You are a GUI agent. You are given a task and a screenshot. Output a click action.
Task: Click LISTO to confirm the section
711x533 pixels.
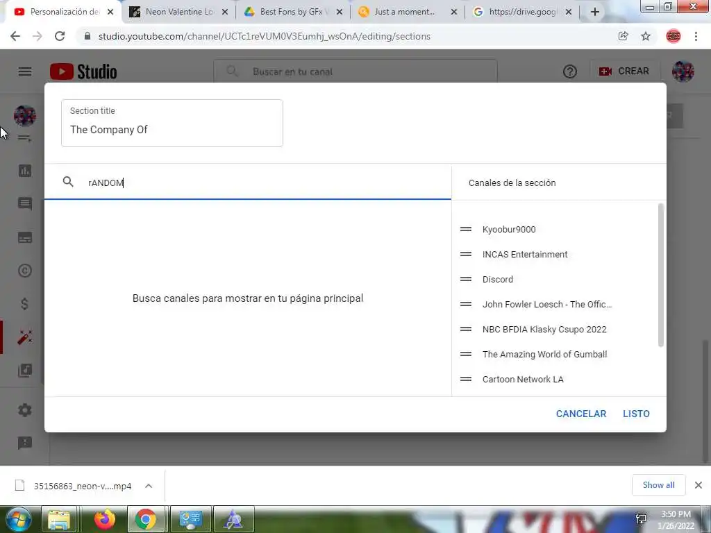coord(636,414)
